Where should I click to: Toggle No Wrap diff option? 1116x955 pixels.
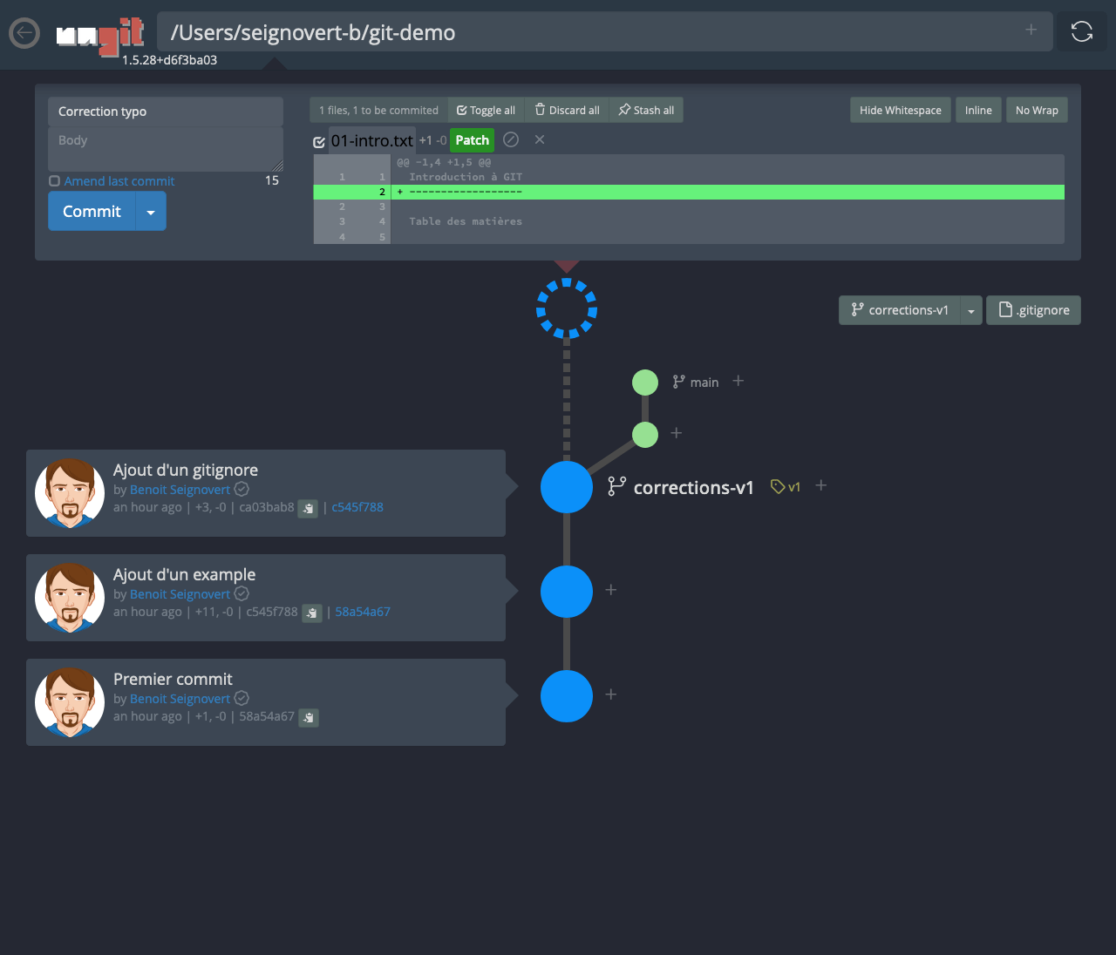pos(1037,110)
